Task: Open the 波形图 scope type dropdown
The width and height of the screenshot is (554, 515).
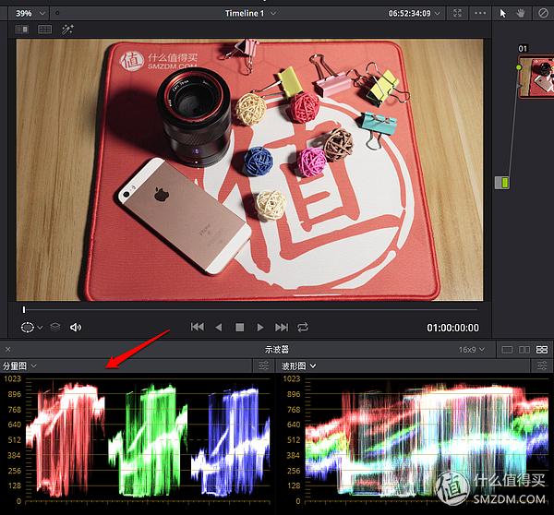Action: pyautogui.click(x=298, y=365)
